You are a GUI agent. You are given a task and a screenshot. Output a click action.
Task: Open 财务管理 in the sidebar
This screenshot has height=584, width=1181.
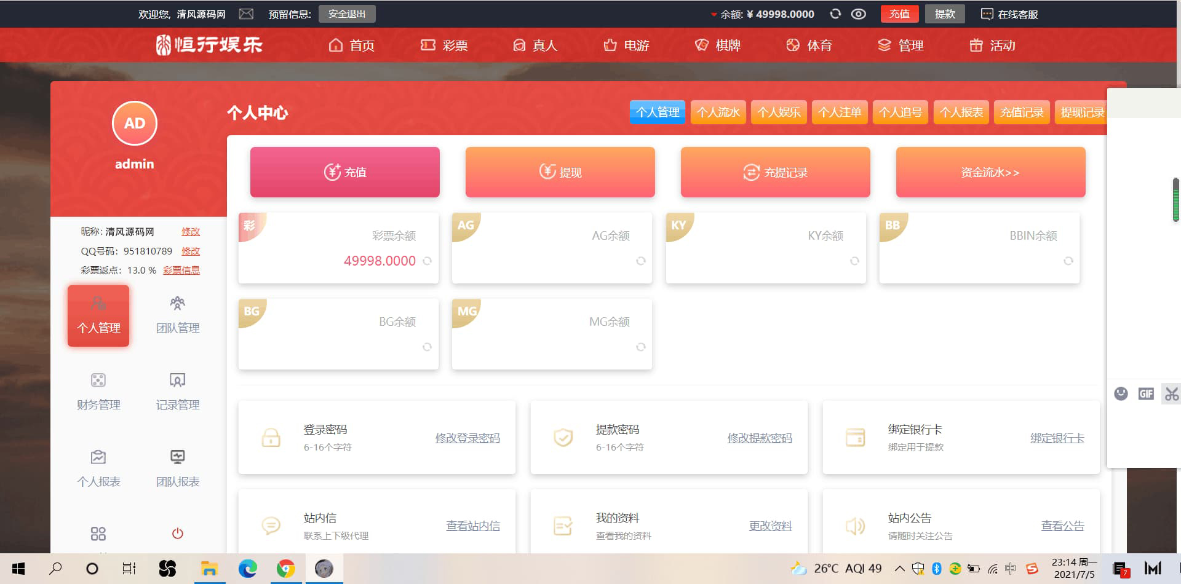(98, 392)
